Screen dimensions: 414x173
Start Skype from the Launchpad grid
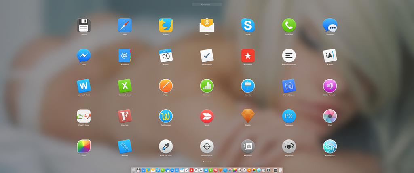(248, 25)
